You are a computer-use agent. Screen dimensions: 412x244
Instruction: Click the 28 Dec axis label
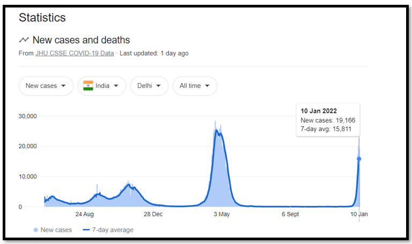[x=153, y=214]
